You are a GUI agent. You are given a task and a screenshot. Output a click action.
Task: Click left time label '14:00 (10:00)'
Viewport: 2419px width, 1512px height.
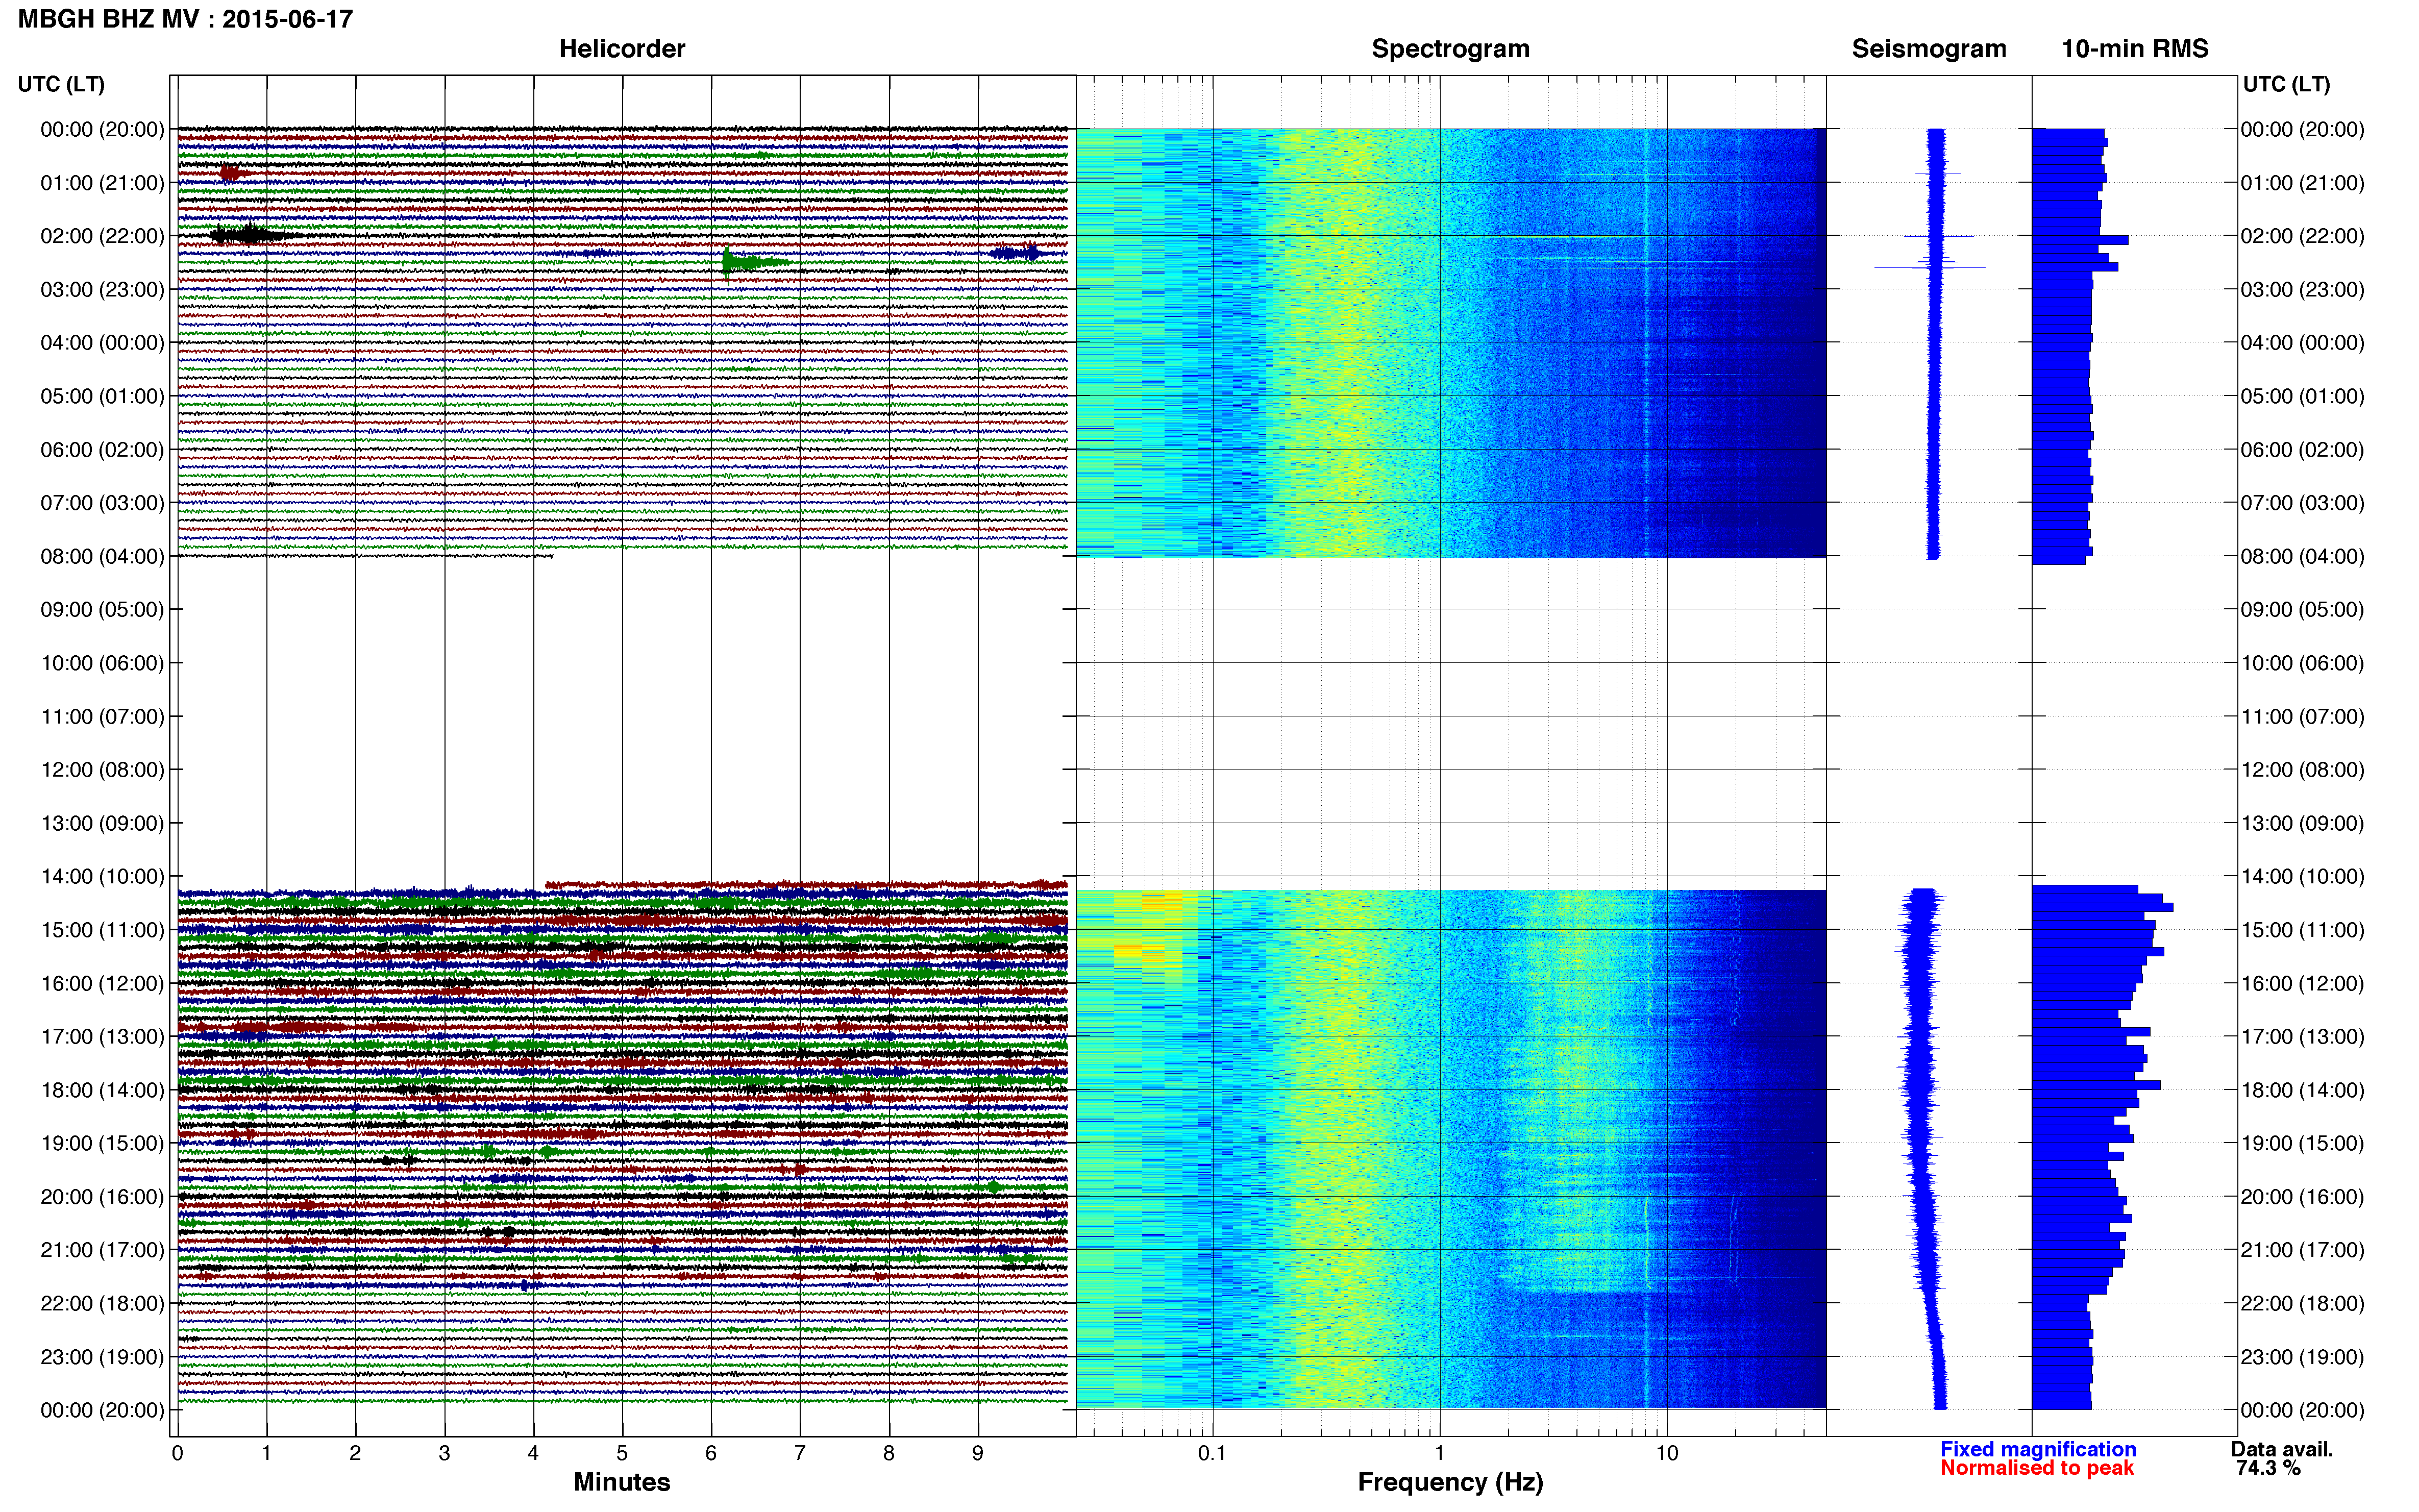[x=102, y=876]
